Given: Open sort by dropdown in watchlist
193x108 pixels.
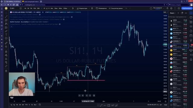Looking at the screenshot, I should (x=181, y=17).
